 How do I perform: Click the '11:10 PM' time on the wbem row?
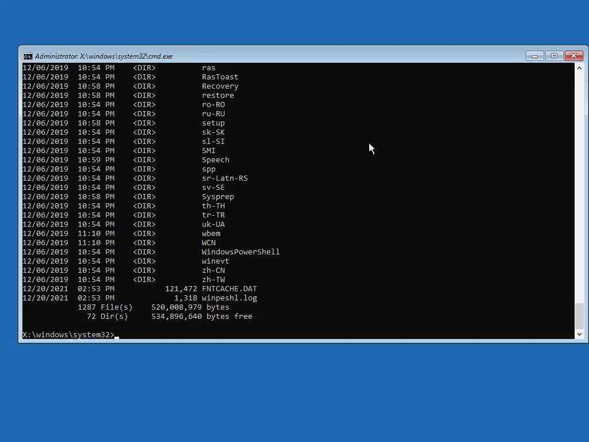click(96, 234)
